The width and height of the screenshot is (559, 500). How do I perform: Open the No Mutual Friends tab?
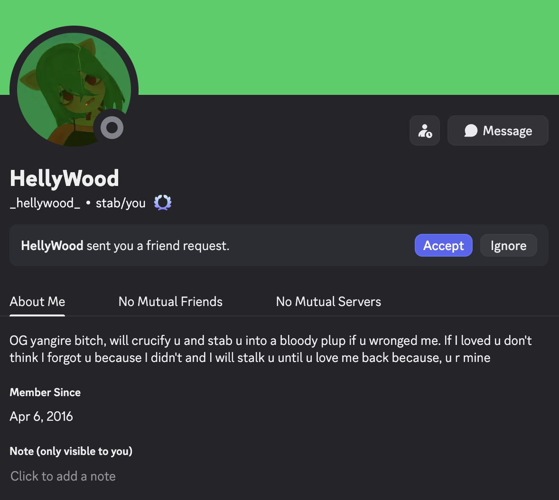tap(170, 302)
